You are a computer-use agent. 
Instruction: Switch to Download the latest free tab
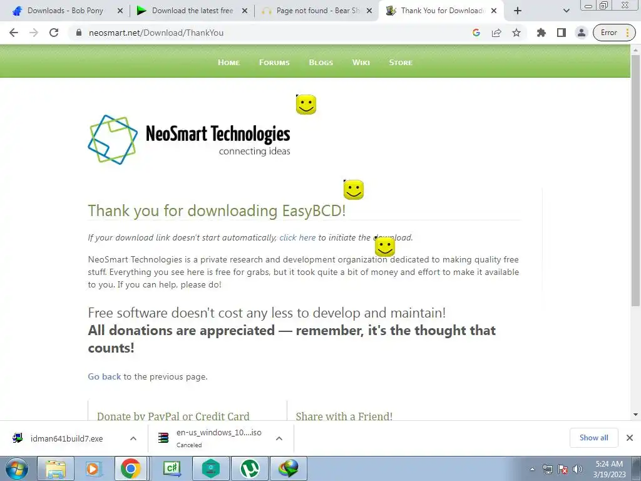click(x=192, y=11)
